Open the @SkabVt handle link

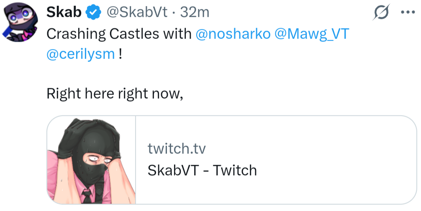click(x=138, y=13)
